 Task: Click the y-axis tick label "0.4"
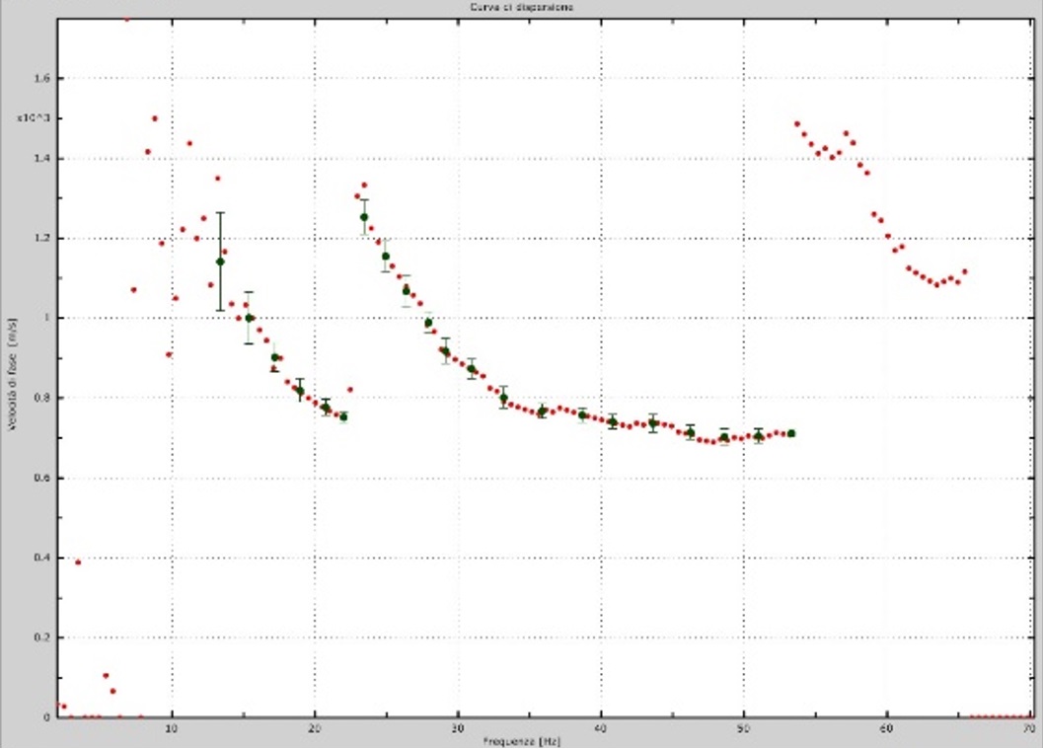(x=41, y=558)
